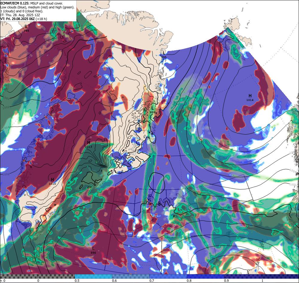Click the '0.7' legend label

(152, 281)
